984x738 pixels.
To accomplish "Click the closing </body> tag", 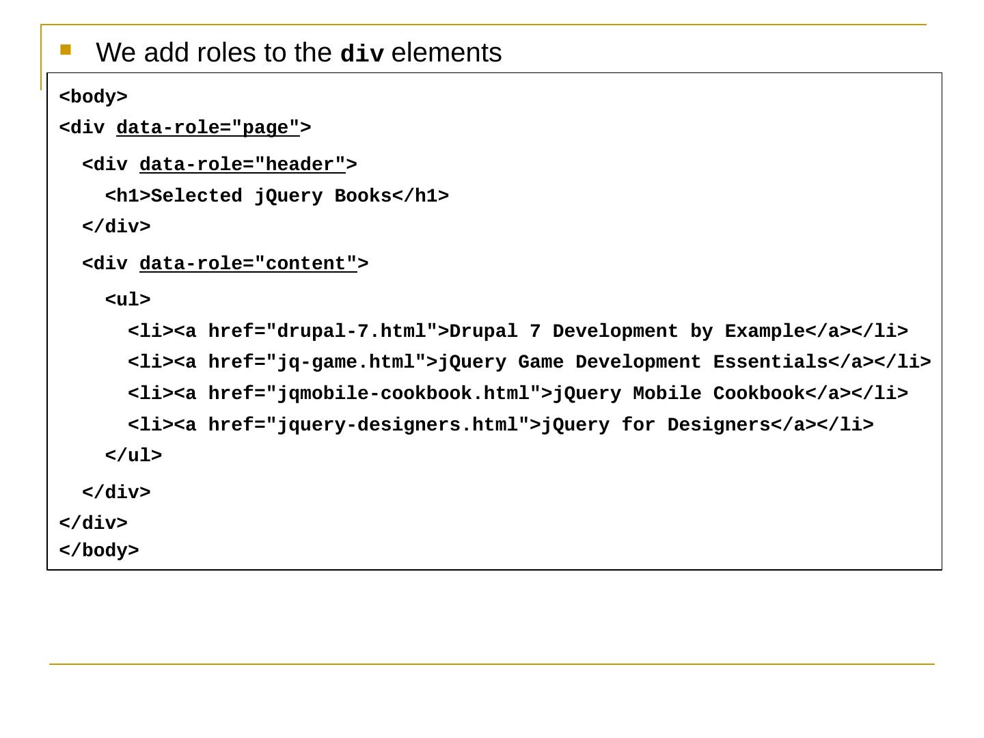I will (x=99, y=551).
